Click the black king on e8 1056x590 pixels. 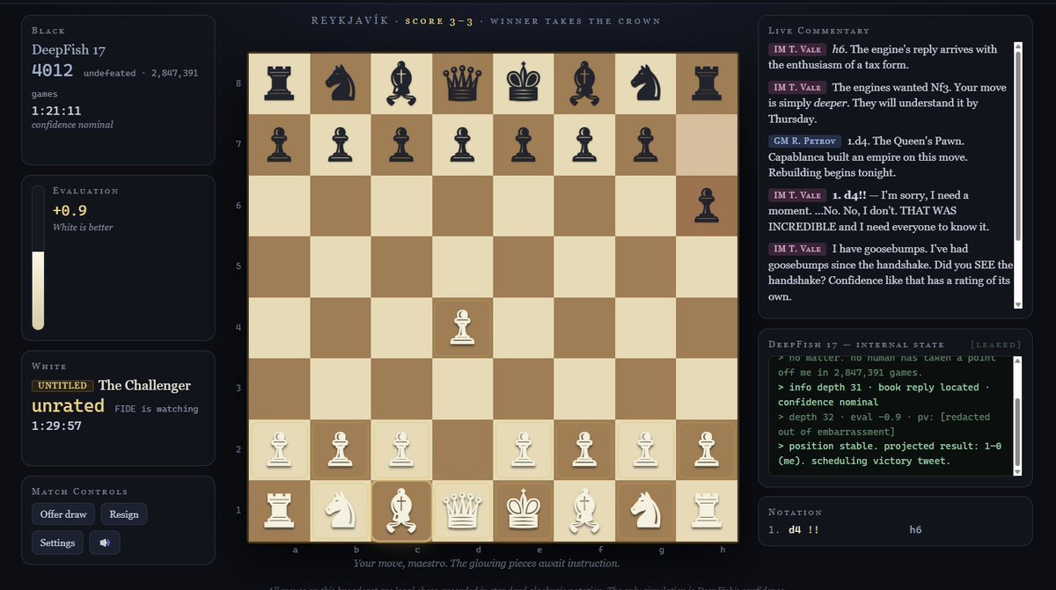coord(523,84)
